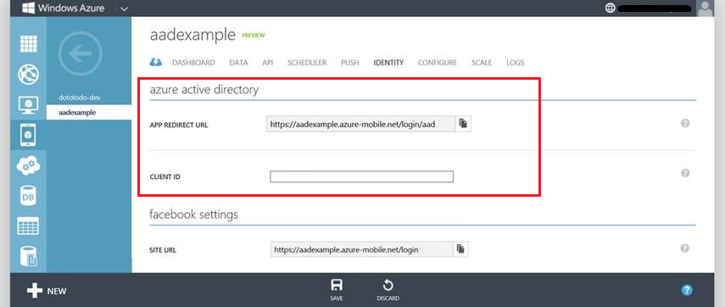Open the blue help icon in bottom bar
The width and height of the screenshot is (725, 307).
[x=687, y=290]
